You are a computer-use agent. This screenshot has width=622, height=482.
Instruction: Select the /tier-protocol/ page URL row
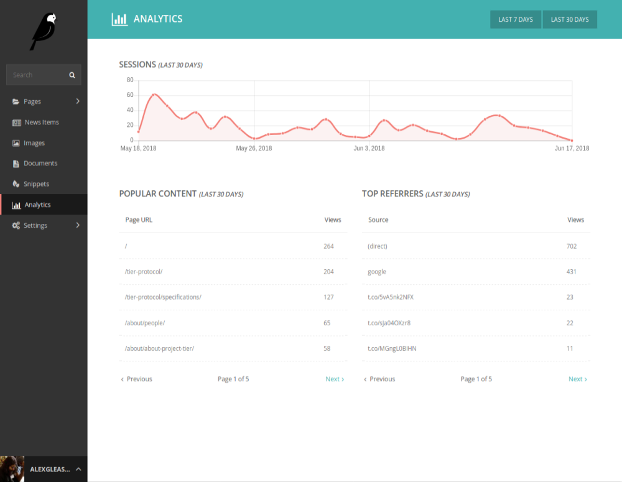coord(144,272)
